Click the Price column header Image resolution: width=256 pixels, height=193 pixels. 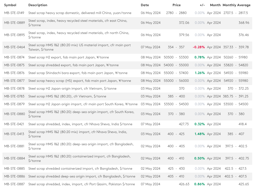pos(176,5)
